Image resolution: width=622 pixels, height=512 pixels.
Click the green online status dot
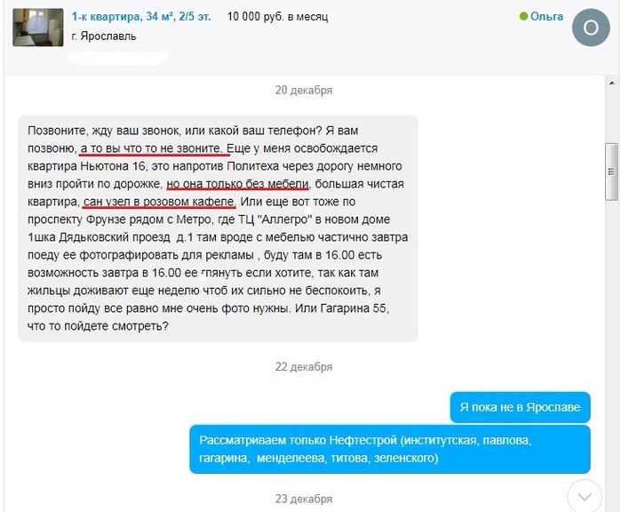tap(523, 16)
